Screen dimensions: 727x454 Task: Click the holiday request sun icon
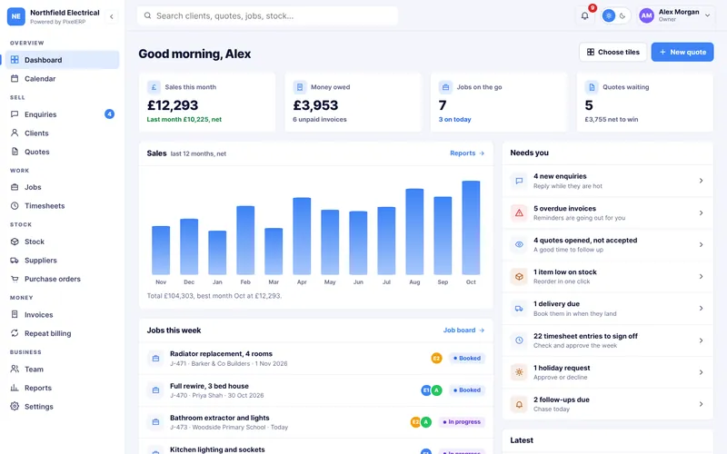[519, 372]
